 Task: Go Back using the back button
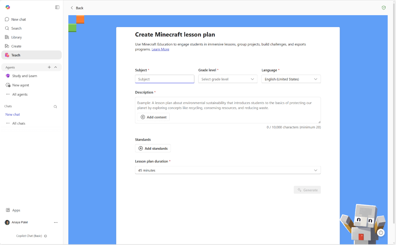[77, 8]
